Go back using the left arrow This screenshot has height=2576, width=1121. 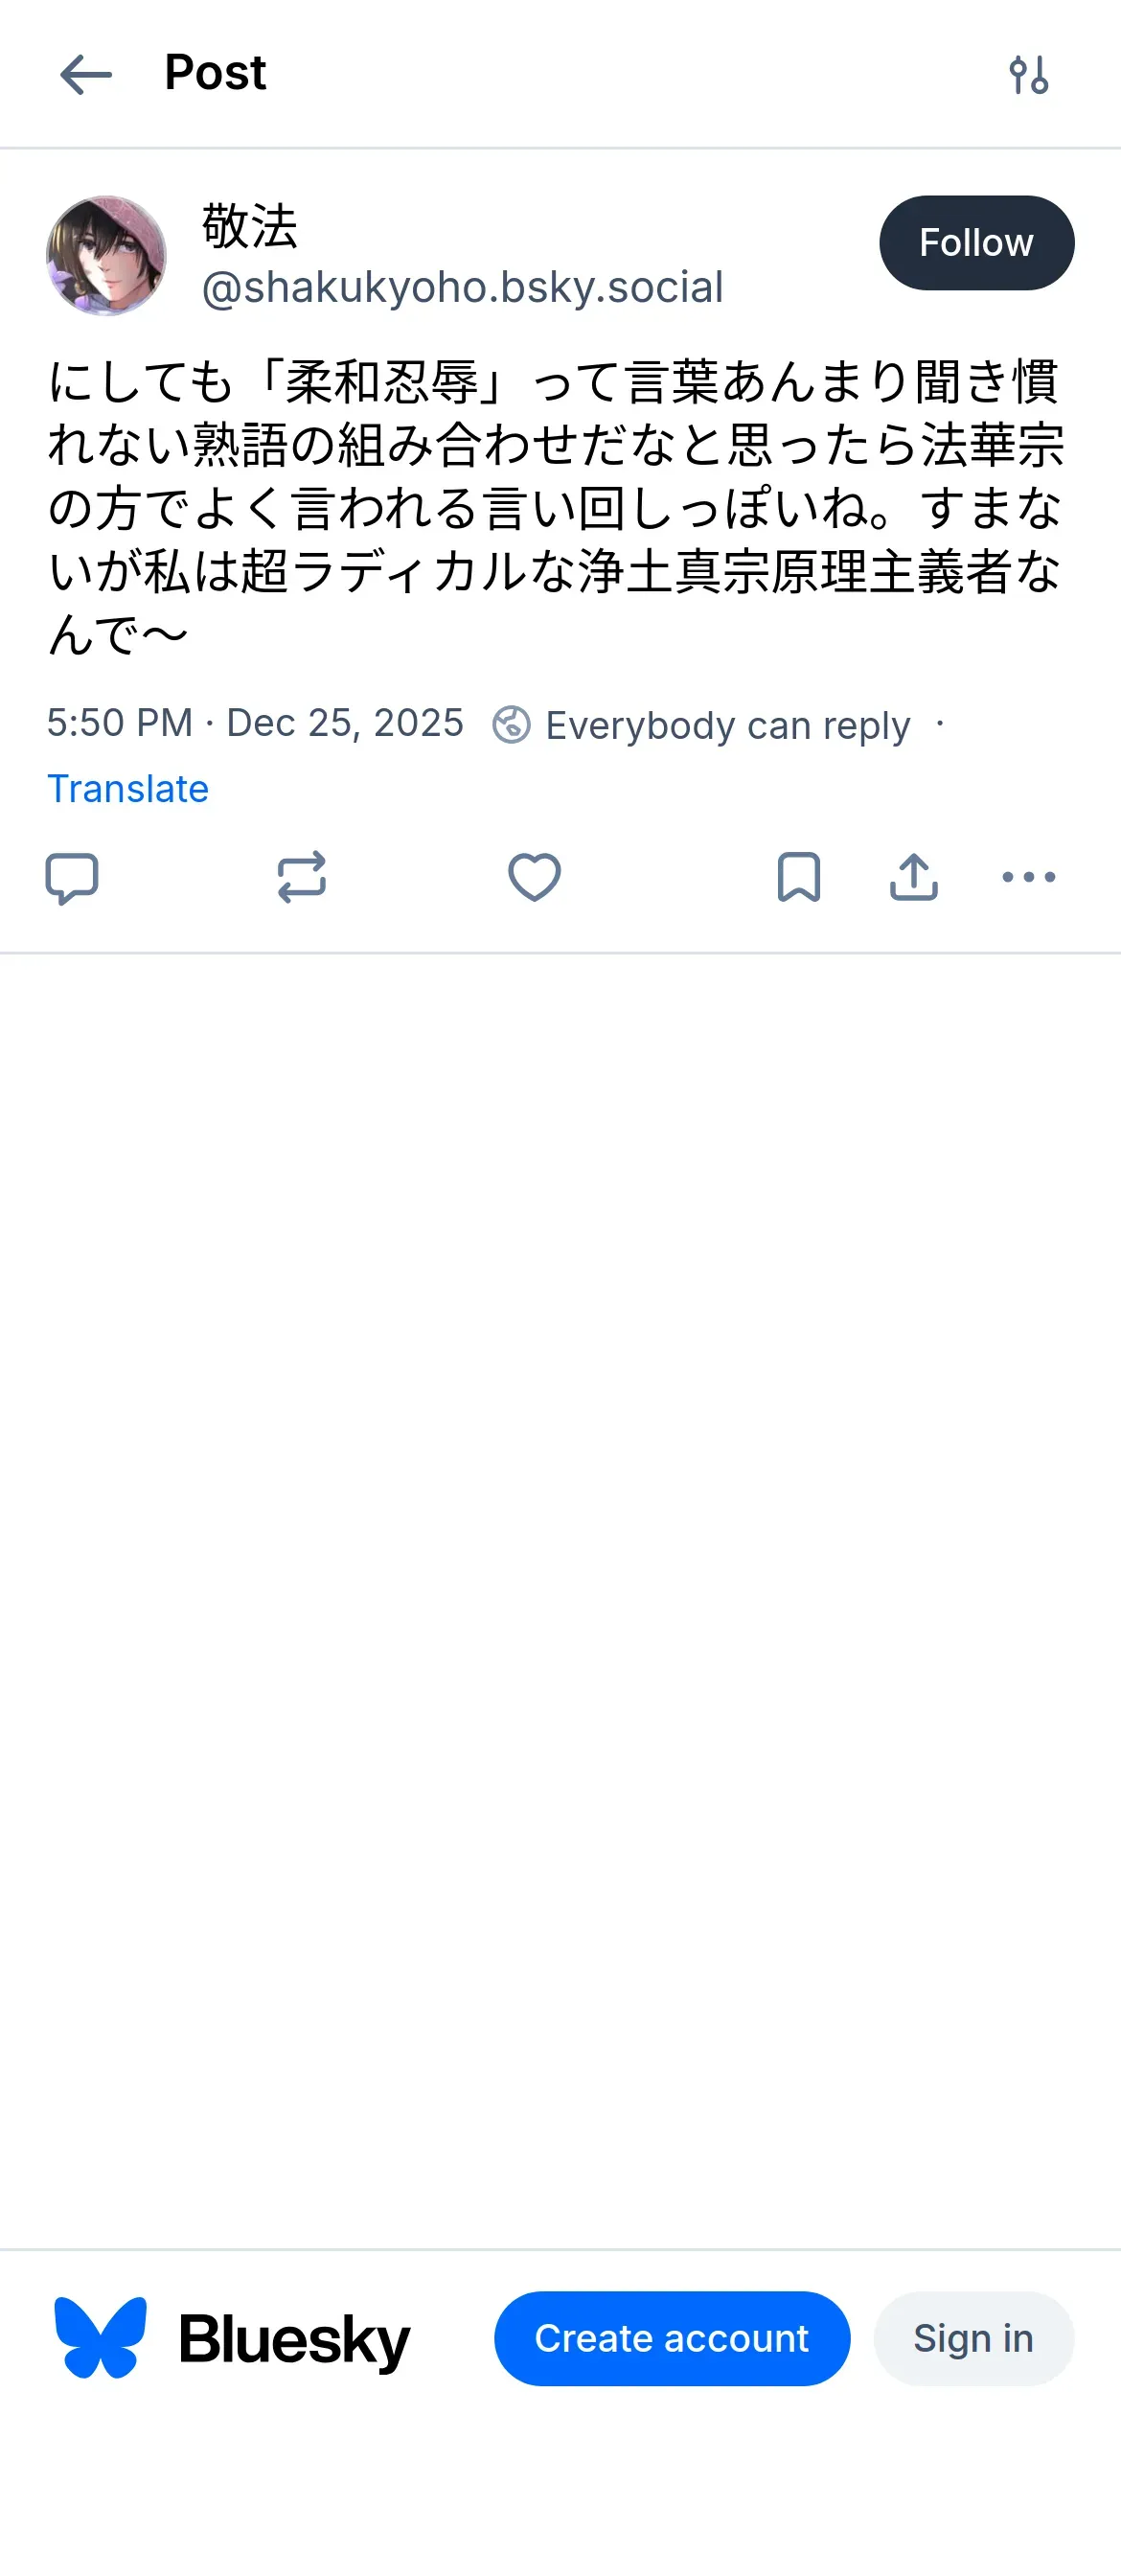(86, 75)
